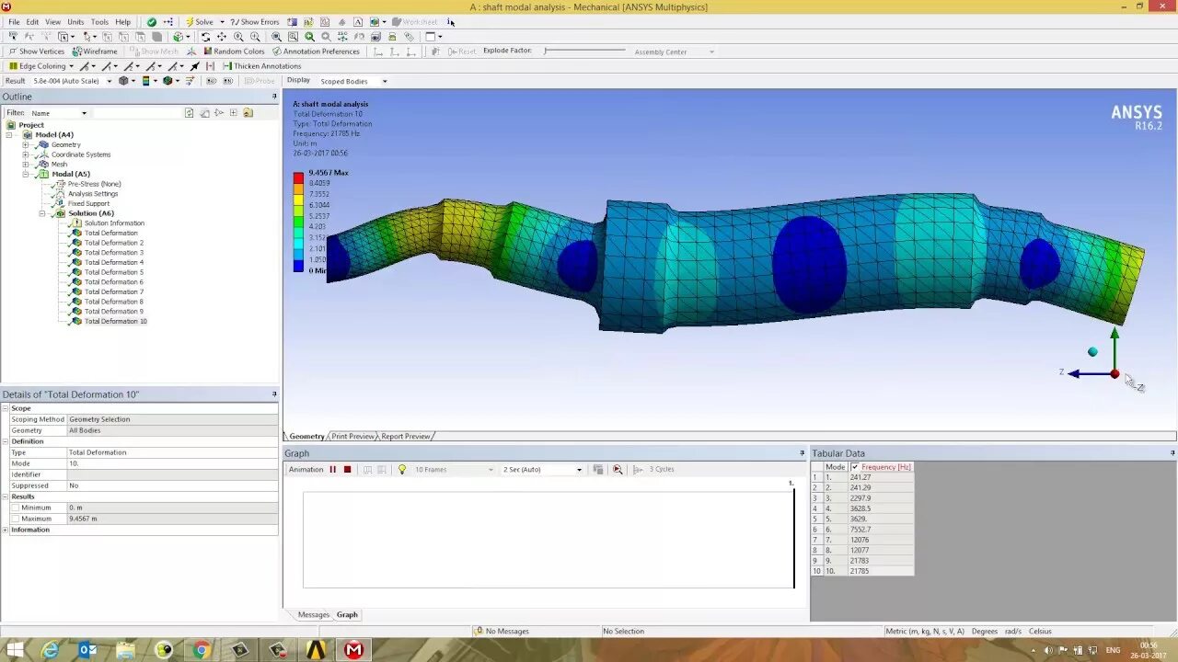Open Internet Explorer from the taskbar

coord(50,650)
